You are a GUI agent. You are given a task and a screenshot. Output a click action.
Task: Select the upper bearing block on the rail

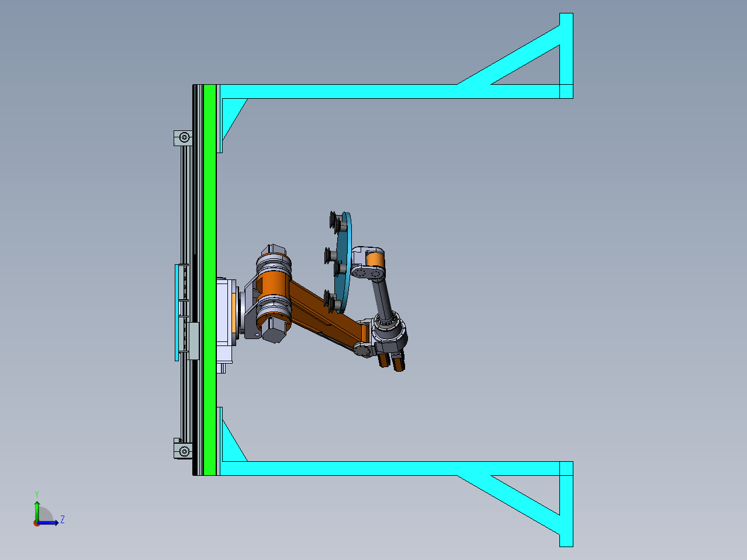[184, 138]
